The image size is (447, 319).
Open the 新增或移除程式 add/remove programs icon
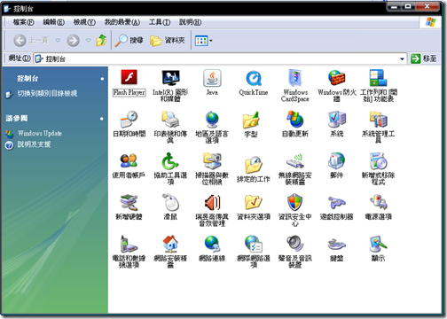[x=378, y=160]
